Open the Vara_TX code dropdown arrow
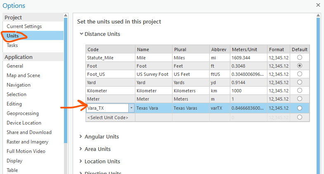 click(131, 108)
